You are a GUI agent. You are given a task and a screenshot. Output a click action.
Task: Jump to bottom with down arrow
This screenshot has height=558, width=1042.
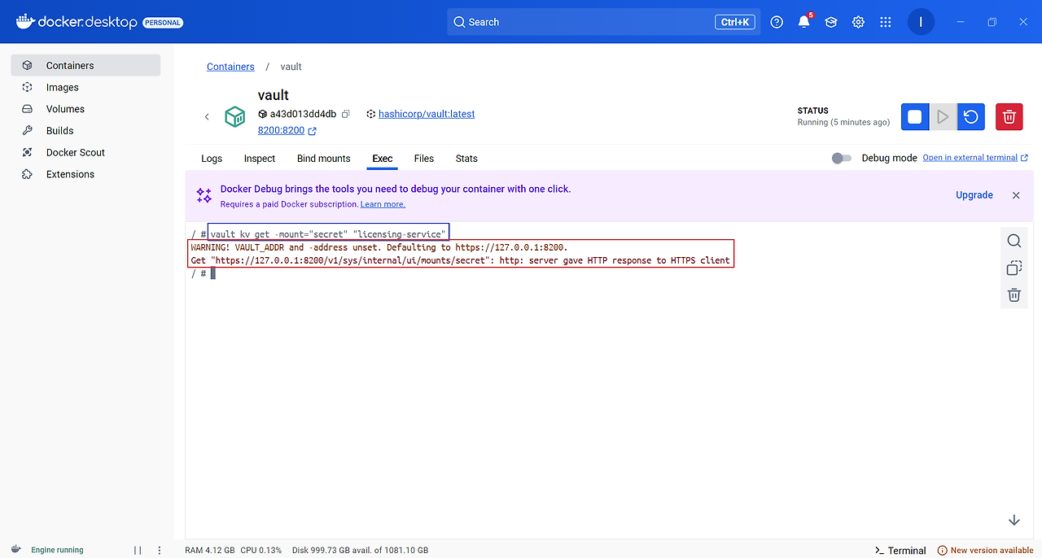point(1014,520)
